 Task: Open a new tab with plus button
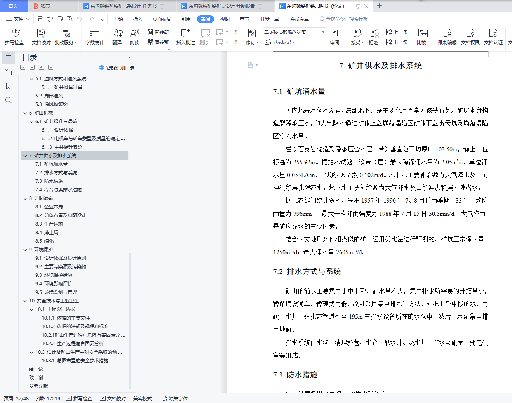pos(380,6)
